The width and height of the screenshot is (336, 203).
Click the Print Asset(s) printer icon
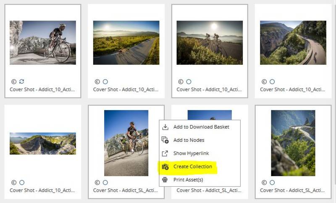[165, 180]
